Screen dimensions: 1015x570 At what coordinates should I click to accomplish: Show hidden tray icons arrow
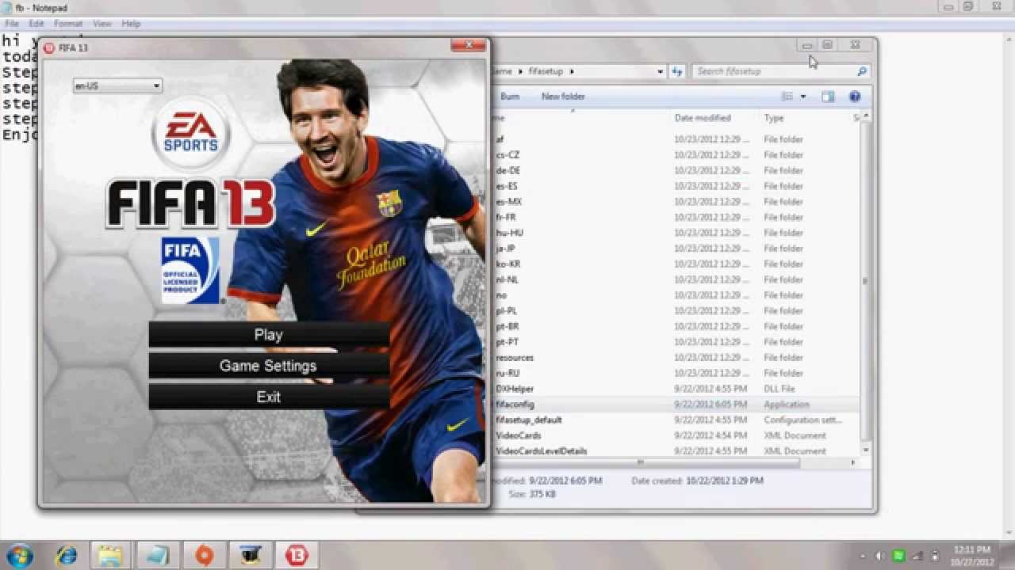pos(863,556)
